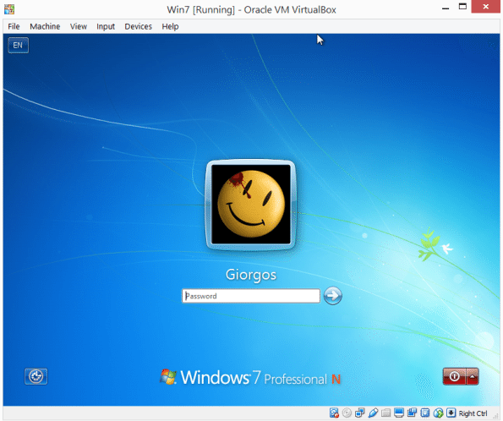This screenshot has width=503, height=421.
Task: Submit the password with the arrow button
Action: (333, 296)
